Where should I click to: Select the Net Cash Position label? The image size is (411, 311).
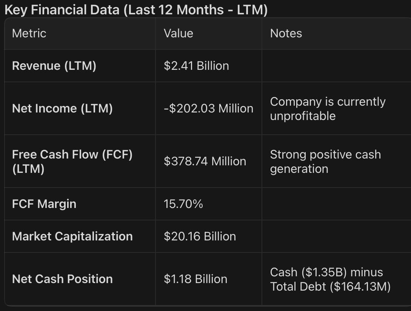pyautogui.click(x=62, y=279)
